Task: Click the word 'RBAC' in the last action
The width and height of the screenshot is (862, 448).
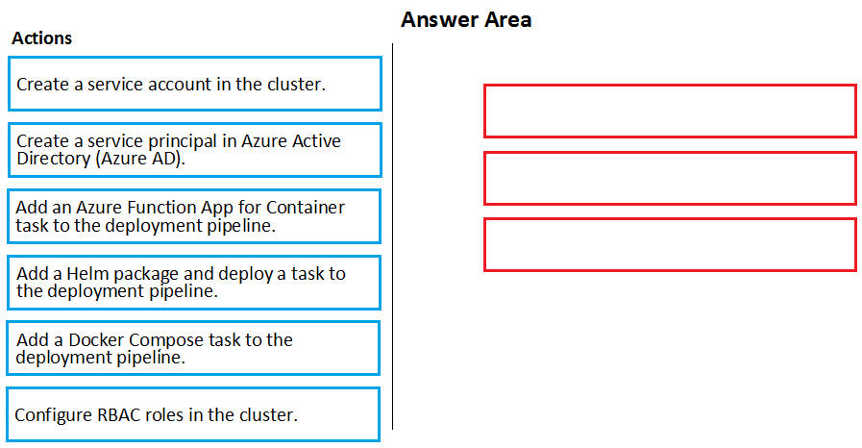Action: pyautogui.click(x=119, y=414)
